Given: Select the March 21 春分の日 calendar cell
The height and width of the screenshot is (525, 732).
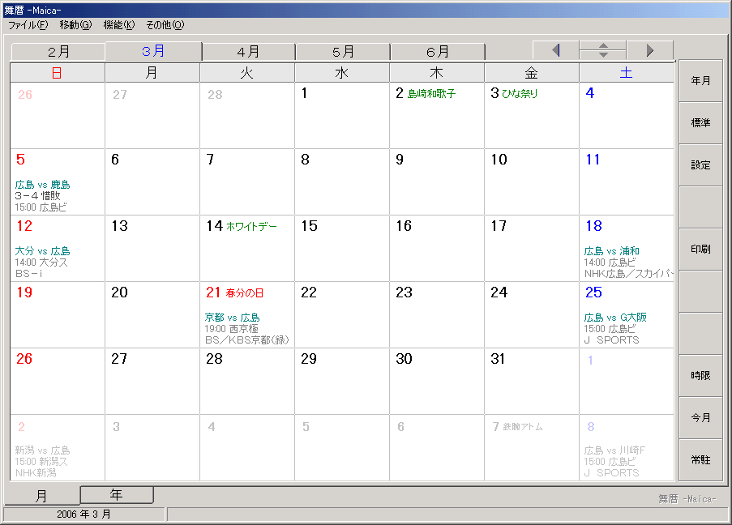Looking at the screenshot, I should coord(246,314).
